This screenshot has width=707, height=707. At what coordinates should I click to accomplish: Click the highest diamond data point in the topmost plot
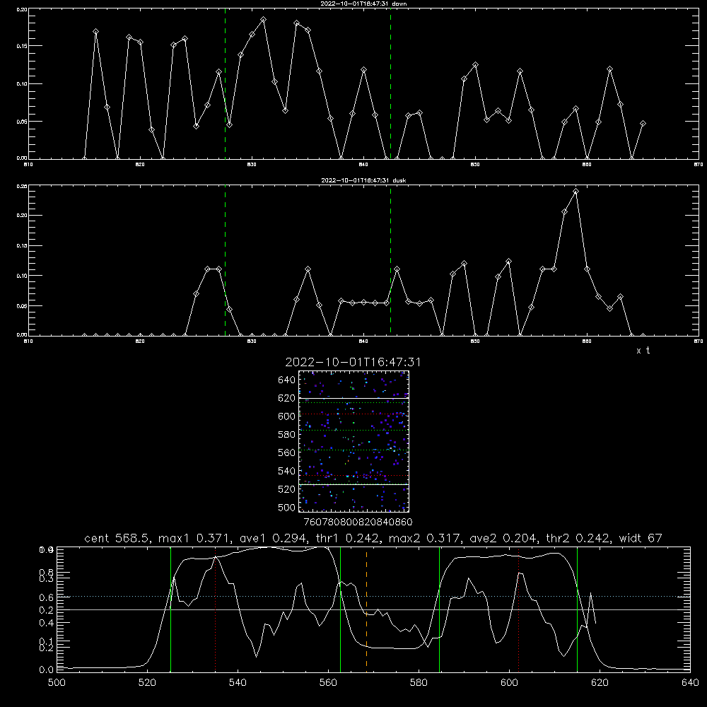coord(263,20)
